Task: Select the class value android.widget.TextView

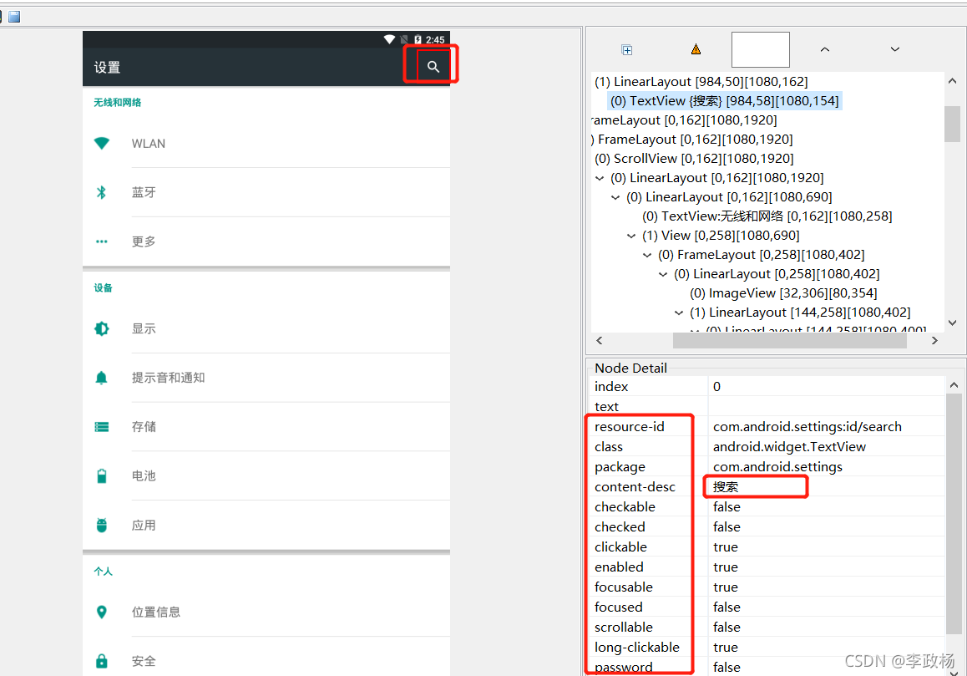Action: click(x=789, y=446)
